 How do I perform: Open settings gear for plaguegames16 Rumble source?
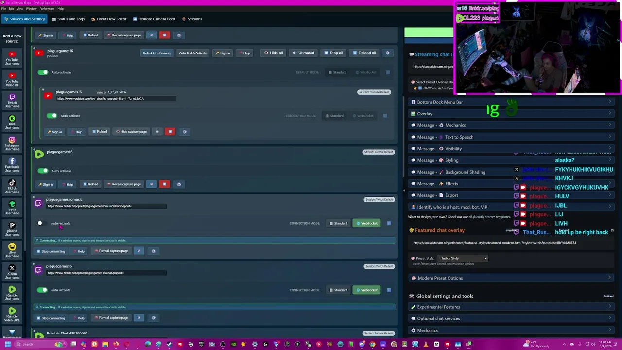coord(179,184)
